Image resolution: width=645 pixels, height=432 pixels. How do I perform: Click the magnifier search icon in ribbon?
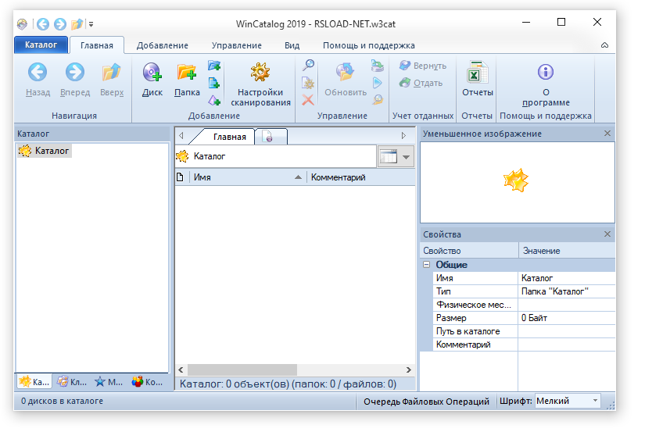coord(308,66)
